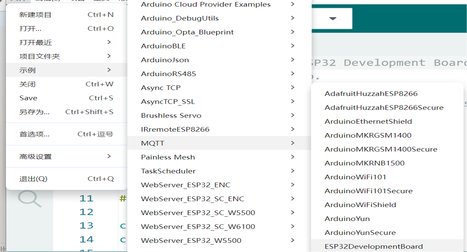This screenshot has height=252, width=467.
Task: Open AsyncTCP_SSL examples submenu
Action: tap(219, 102)
